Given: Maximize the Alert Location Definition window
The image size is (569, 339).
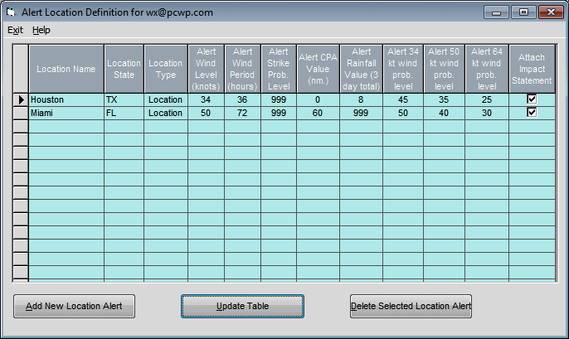Looking at the screenshot, I should pyautogui.click(x=523, y=12).
